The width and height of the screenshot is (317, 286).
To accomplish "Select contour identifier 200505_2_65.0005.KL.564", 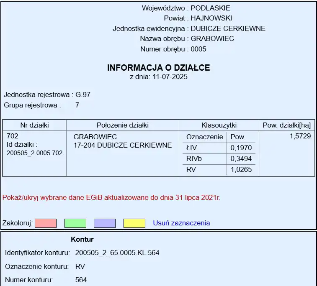I will coord(117,253).
